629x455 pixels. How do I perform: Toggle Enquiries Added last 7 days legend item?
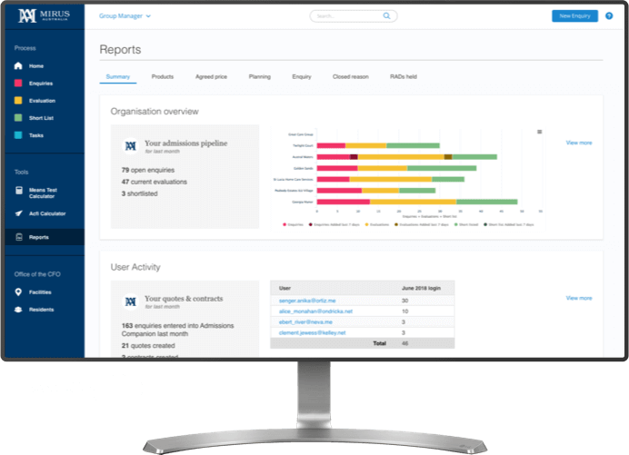click(x=334, y=224)
